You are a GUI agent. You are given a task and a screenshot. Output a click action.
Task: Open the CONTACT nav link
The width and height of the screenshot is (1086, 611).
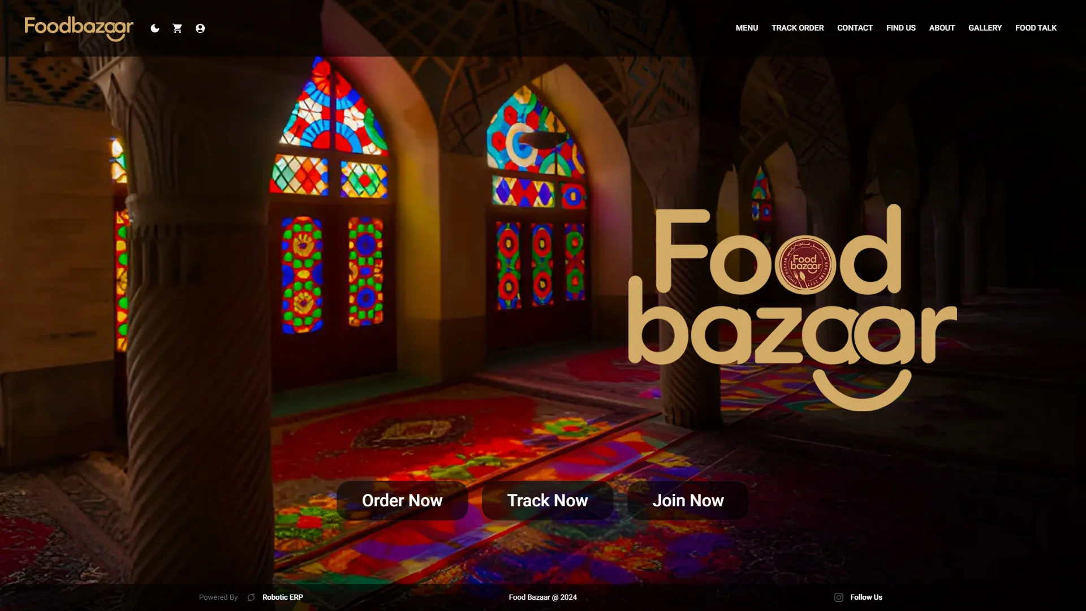click(x=855, y=28)
